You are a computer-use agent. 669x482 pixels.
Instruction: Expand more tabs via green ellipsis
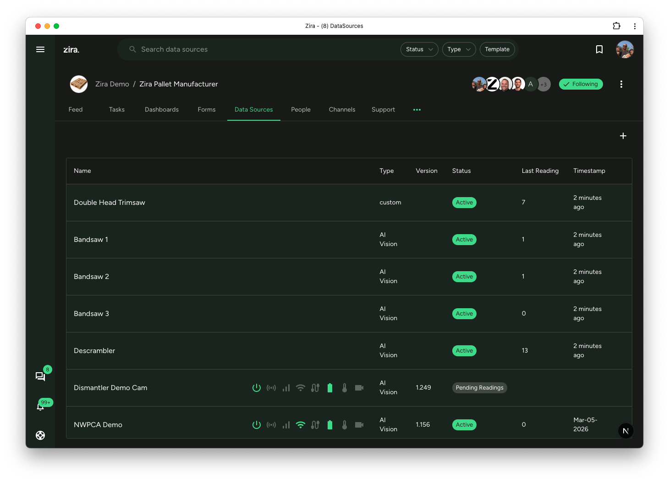coord(417,110)
